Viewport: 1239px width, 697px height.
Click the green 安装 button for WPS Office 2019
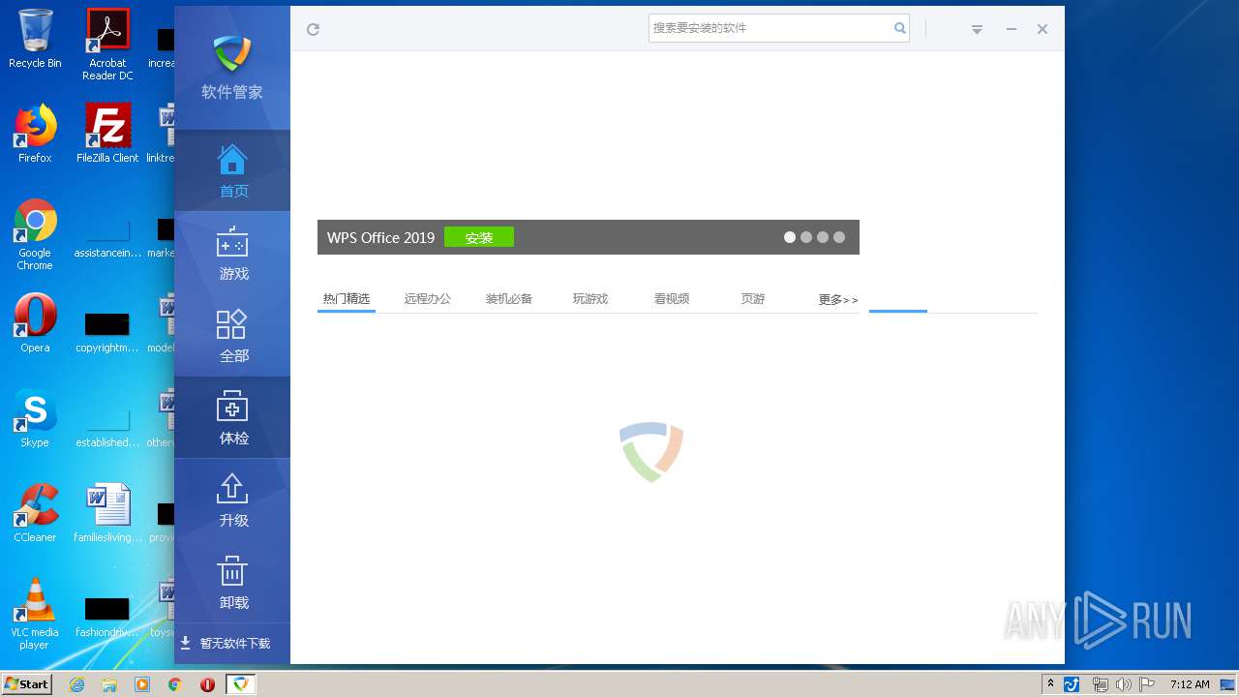pyautogui.click(x=479, y=237)
